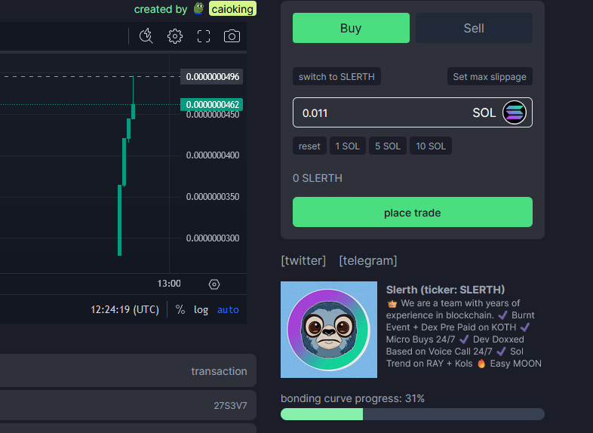The width and height of the screenshot is (593, 433).
Task: Click the SOL amount input field
Action: click(x=413, y=112)
